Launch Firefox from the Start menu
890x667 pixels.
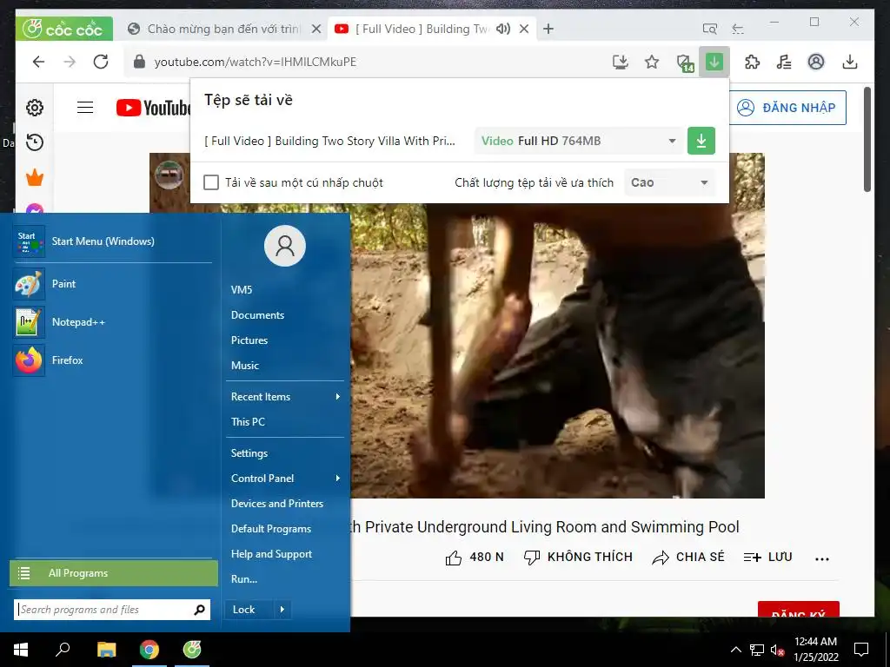pyautogui.click(x=112, y=360)
